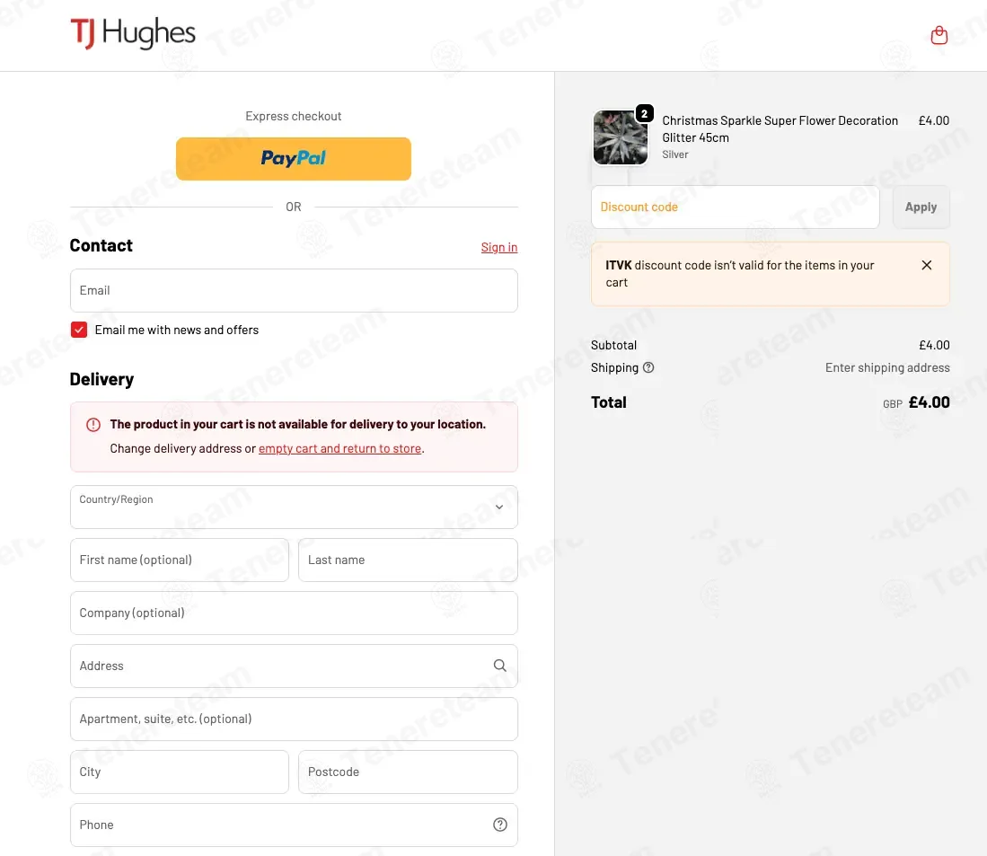Screen dimensions: 987x856
Task: Click the Last name field
Action: pyautogui.click(x=408, y=560)
